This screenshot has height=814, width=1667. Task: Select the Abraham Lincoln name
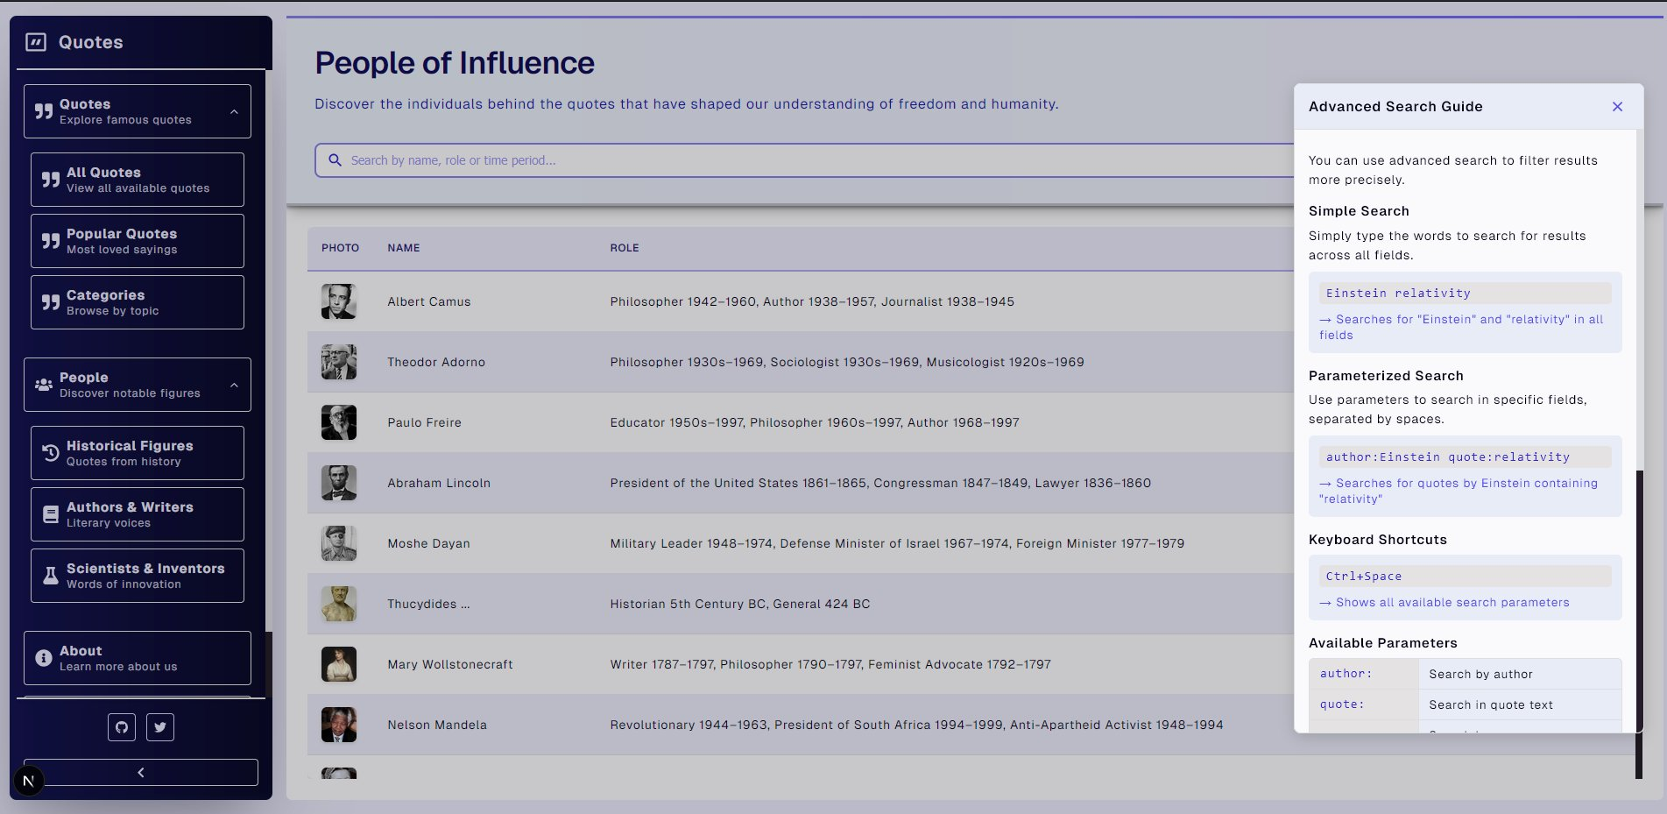tap(439, 483)
